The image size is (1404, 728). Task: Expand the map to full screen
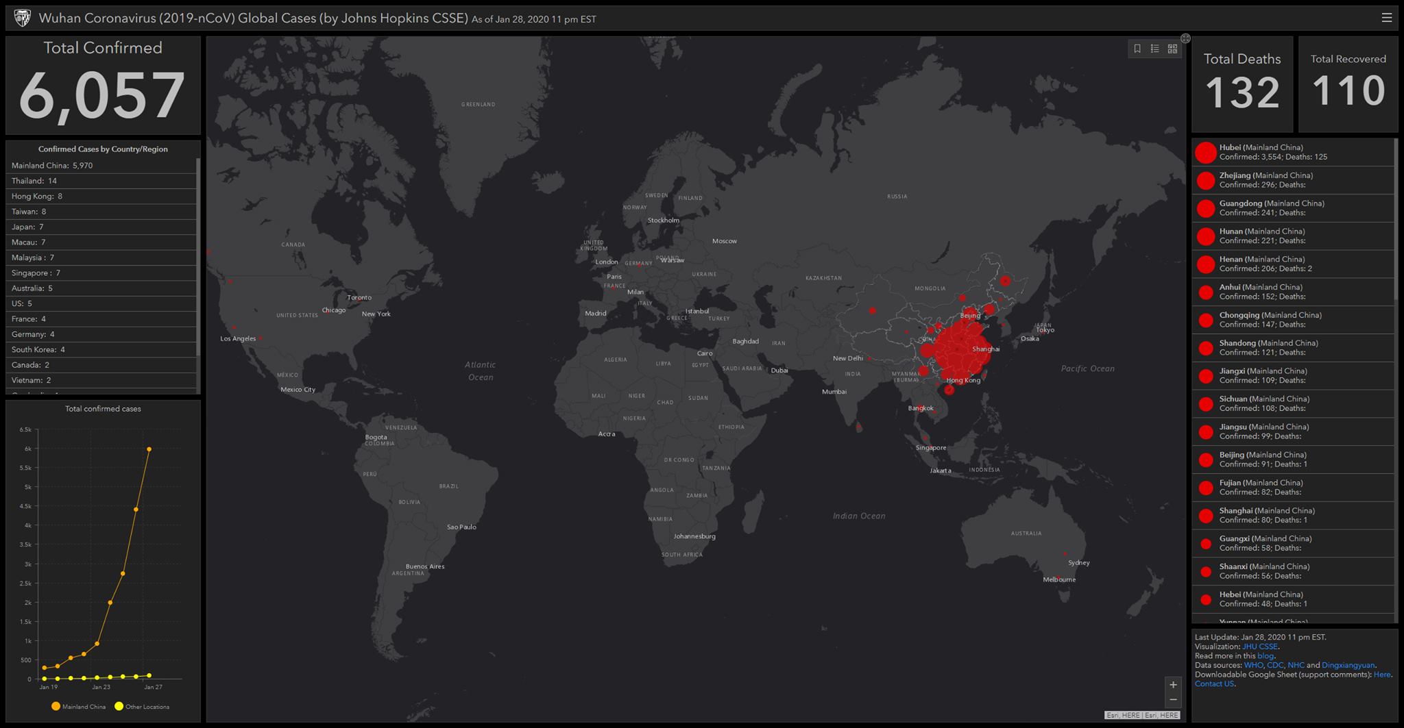pyautogui.click(x=1185, y=38)
